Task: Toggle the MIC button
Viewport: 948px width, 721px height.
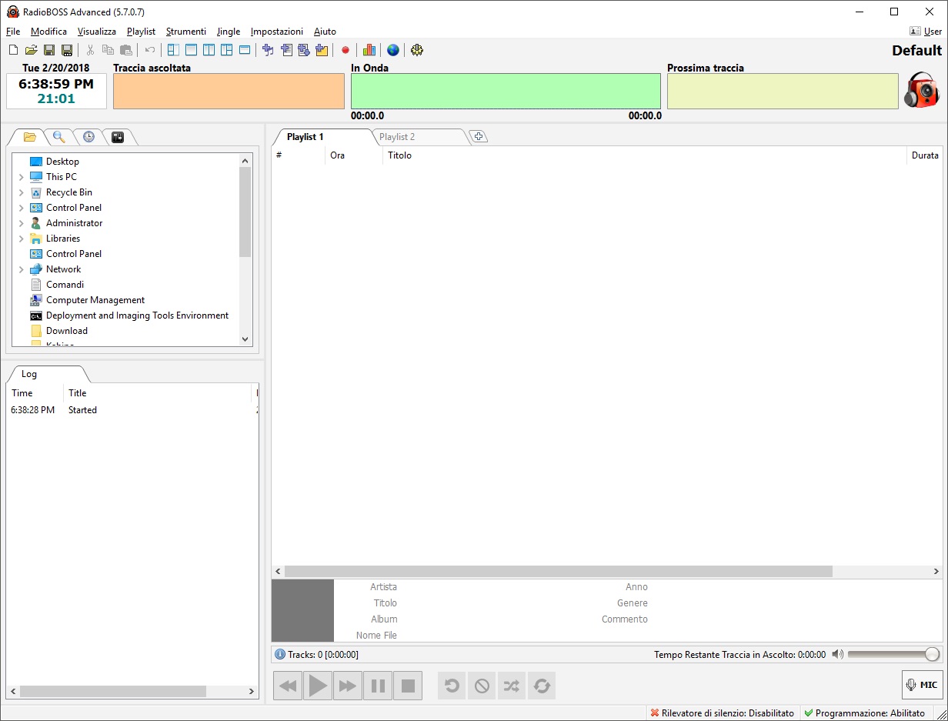Action: click(x=922, y=685)
